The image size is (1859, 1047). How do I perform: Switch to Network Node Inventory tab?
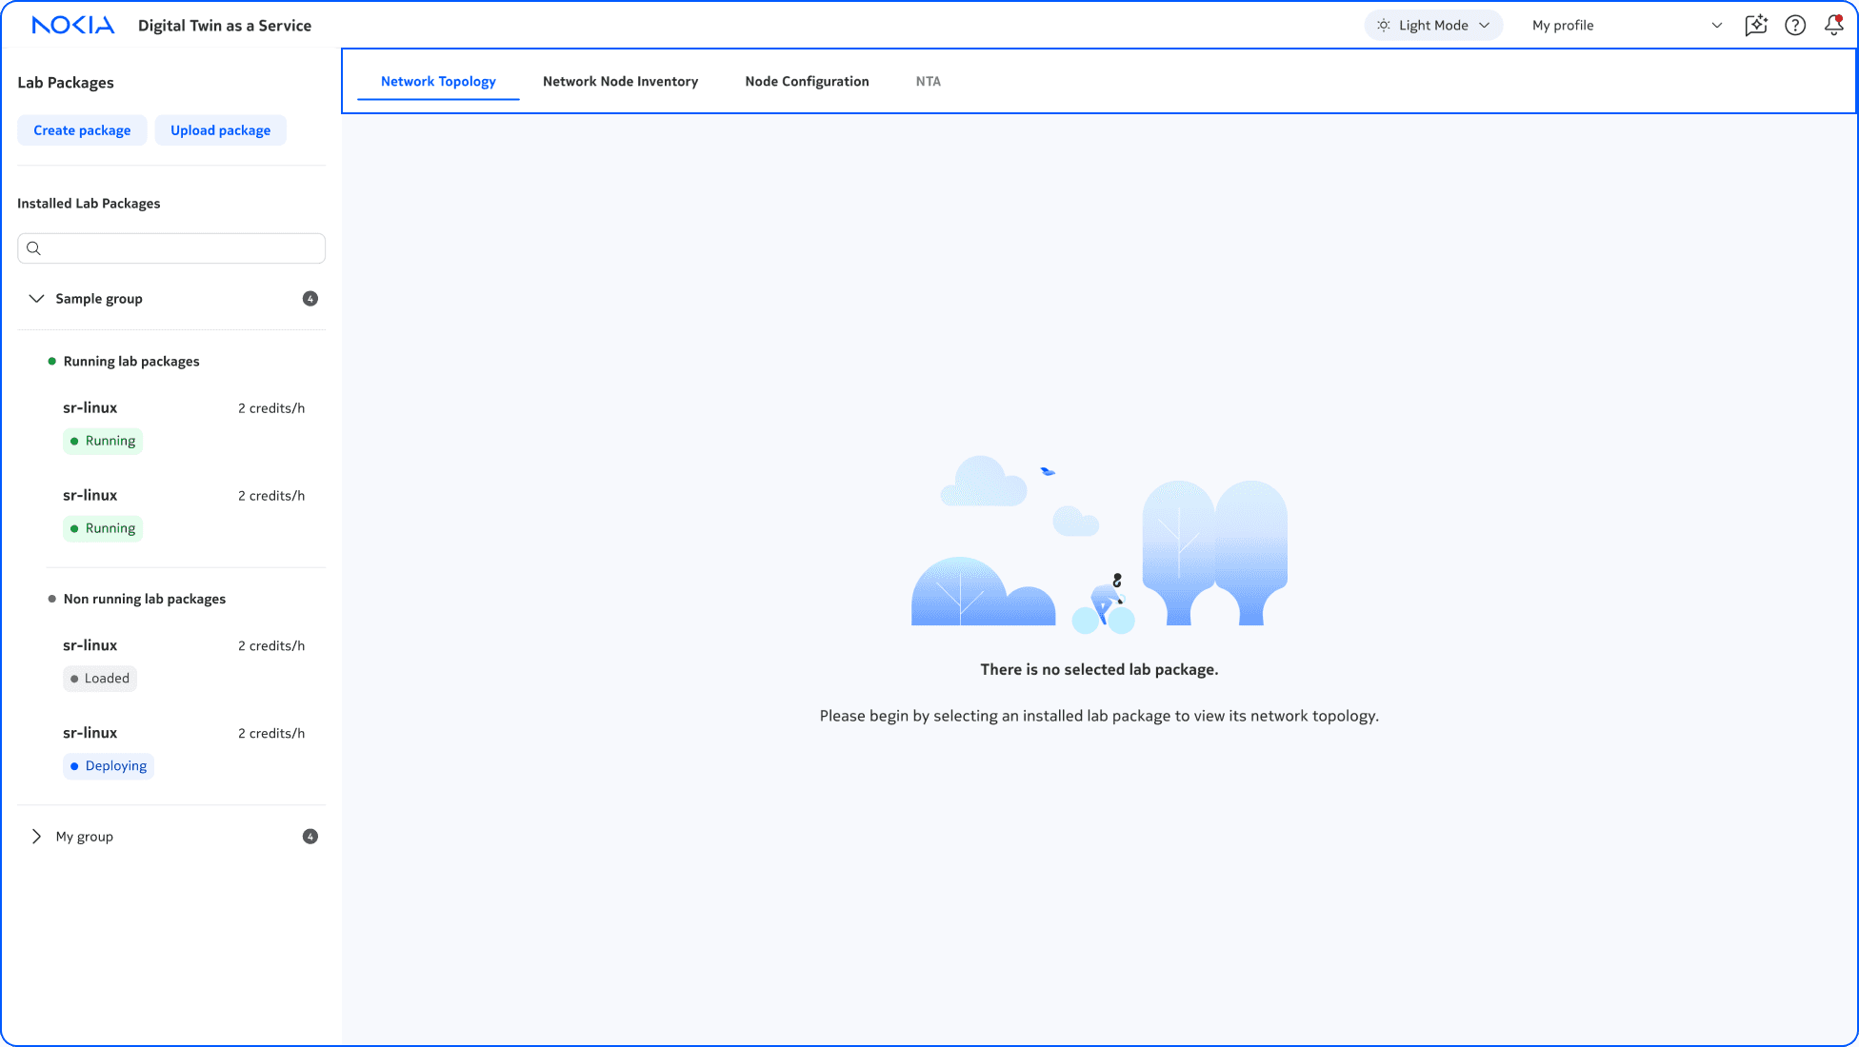(x=620, y=82)
